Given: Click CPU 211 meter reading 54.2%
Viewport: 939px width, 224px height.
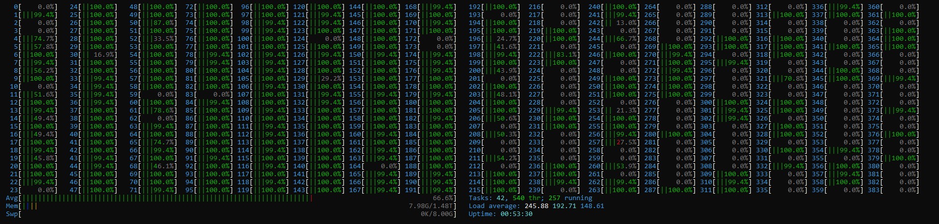Looking at the screenshot, I should [495, 158].
